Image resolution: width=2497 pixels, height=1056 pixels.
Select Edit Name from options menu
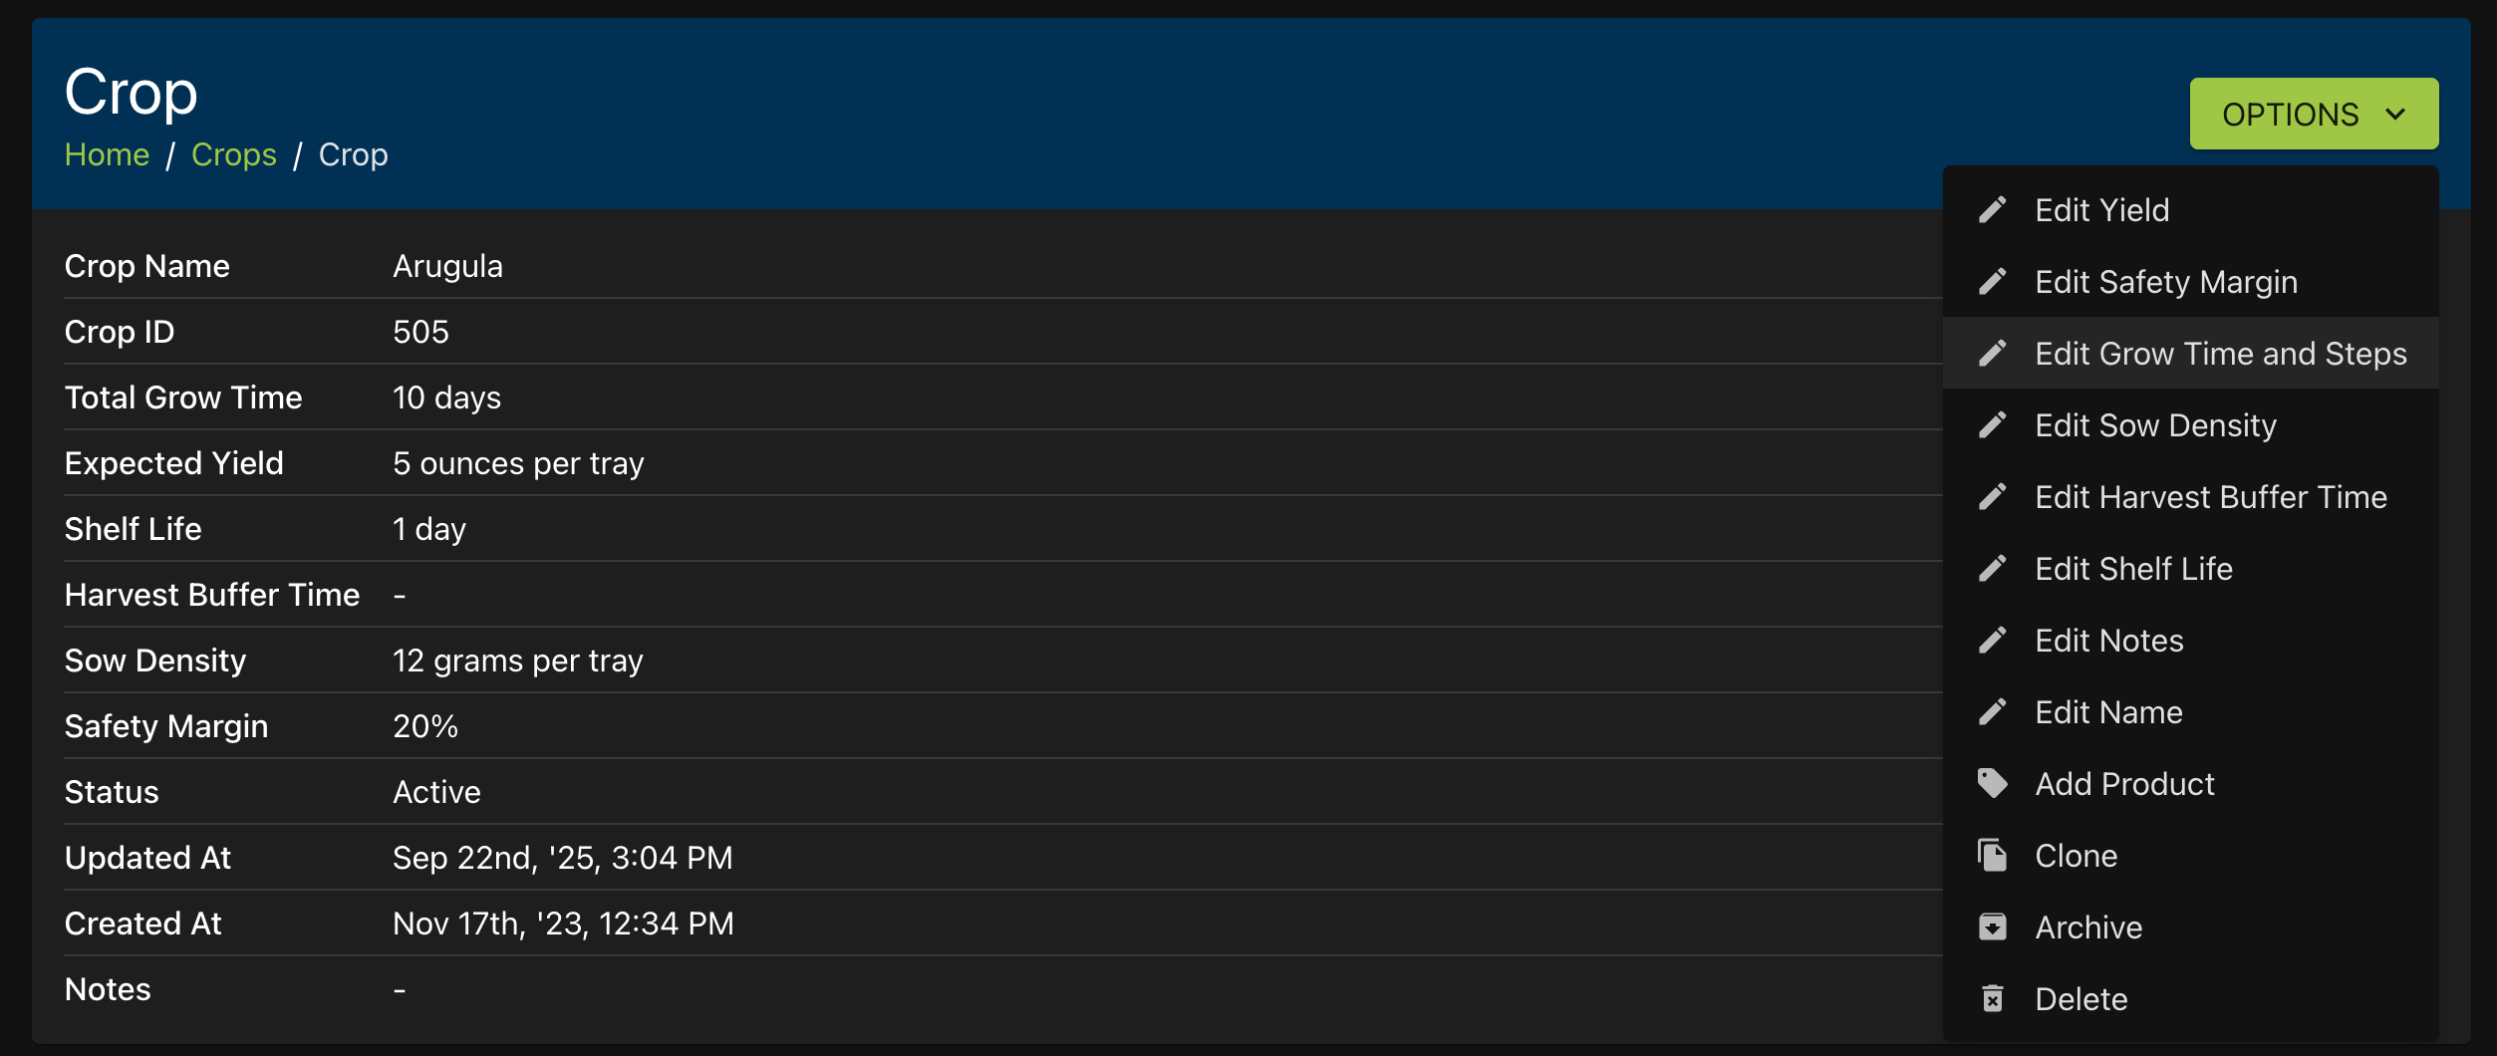click(x=2190, y=712)
